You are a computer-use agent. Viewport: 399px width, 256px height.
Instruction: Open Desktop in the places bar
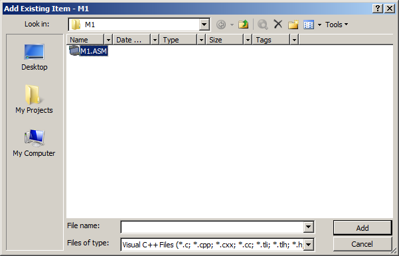(35, 58)
